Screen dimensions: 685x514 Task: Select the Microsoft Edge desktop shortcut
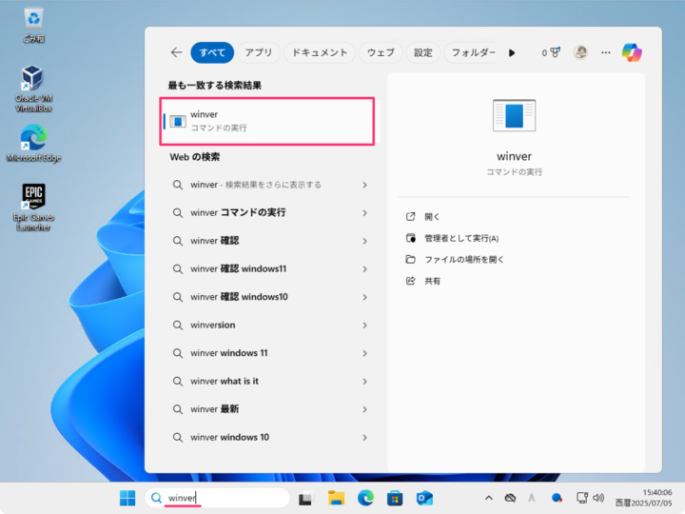pyautogui.click(x=33, y=144)
